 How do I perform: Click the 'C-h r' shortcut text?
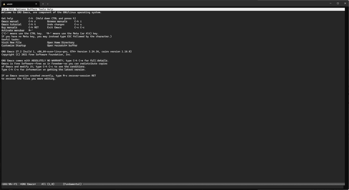click(x=32, y=21)
